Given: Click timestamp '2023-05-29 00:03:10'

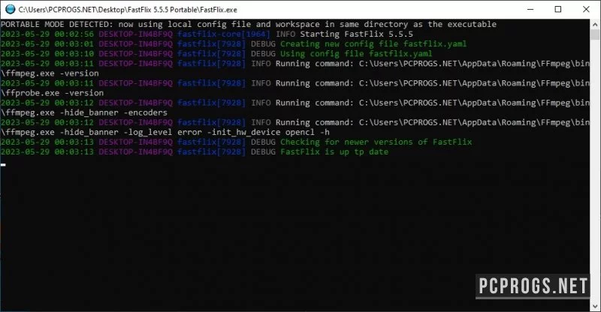Looking at the screenshot, I should pos(47,53).
